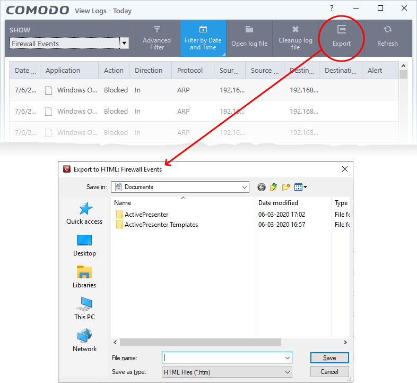Click the Open log file icon
The width and height of the screenshot is (417, 383).
click(249, 38)
